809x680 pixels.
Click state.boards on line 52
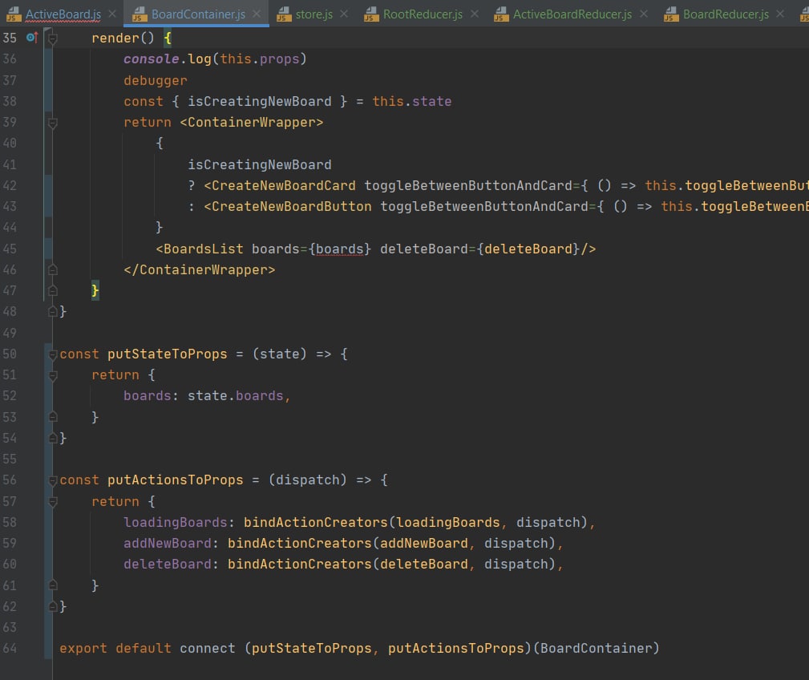(x=235, y=396)
